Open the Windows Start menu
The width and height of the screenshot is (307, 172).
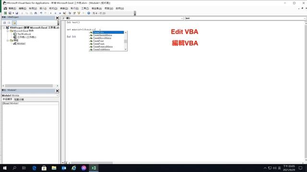pyautogui.click(x=4, y=168)
